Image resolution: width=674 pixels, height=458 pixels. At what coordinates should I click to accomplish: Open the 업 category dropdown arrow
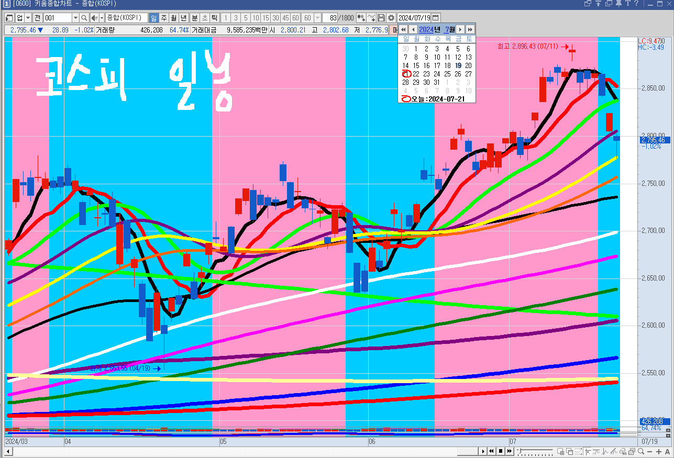27,18
